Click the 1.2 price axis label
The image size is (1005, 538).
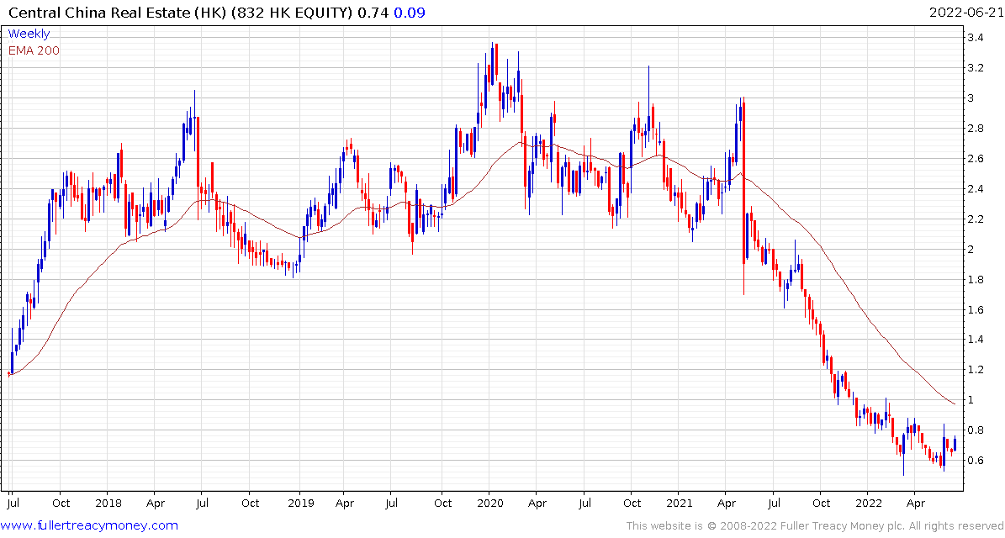pyautogui.click(x=976, y=370)
